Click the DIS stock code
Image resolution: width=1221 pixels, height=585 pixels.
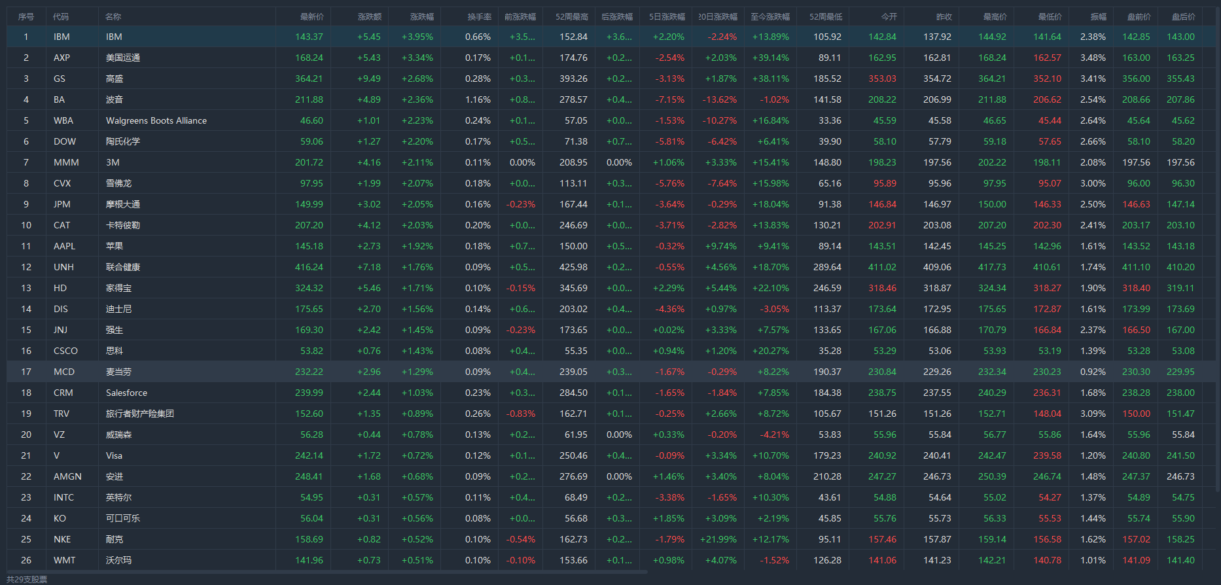pos(60,309)
